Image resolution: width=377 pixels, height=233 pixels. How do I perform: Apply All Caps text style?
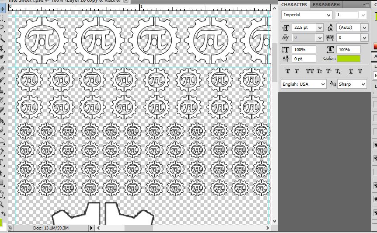click(x=310, y=71)
